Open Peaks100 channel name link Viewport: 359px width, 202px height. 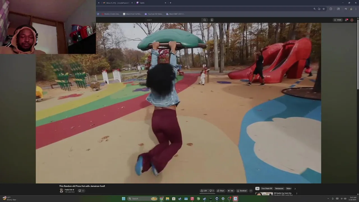point(69,190)
